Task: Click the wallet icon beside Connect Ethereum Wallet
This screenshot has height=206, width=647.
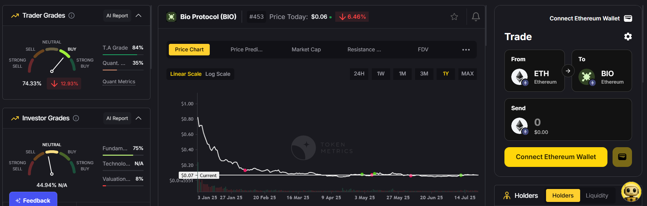Action: tap(628, 18)
